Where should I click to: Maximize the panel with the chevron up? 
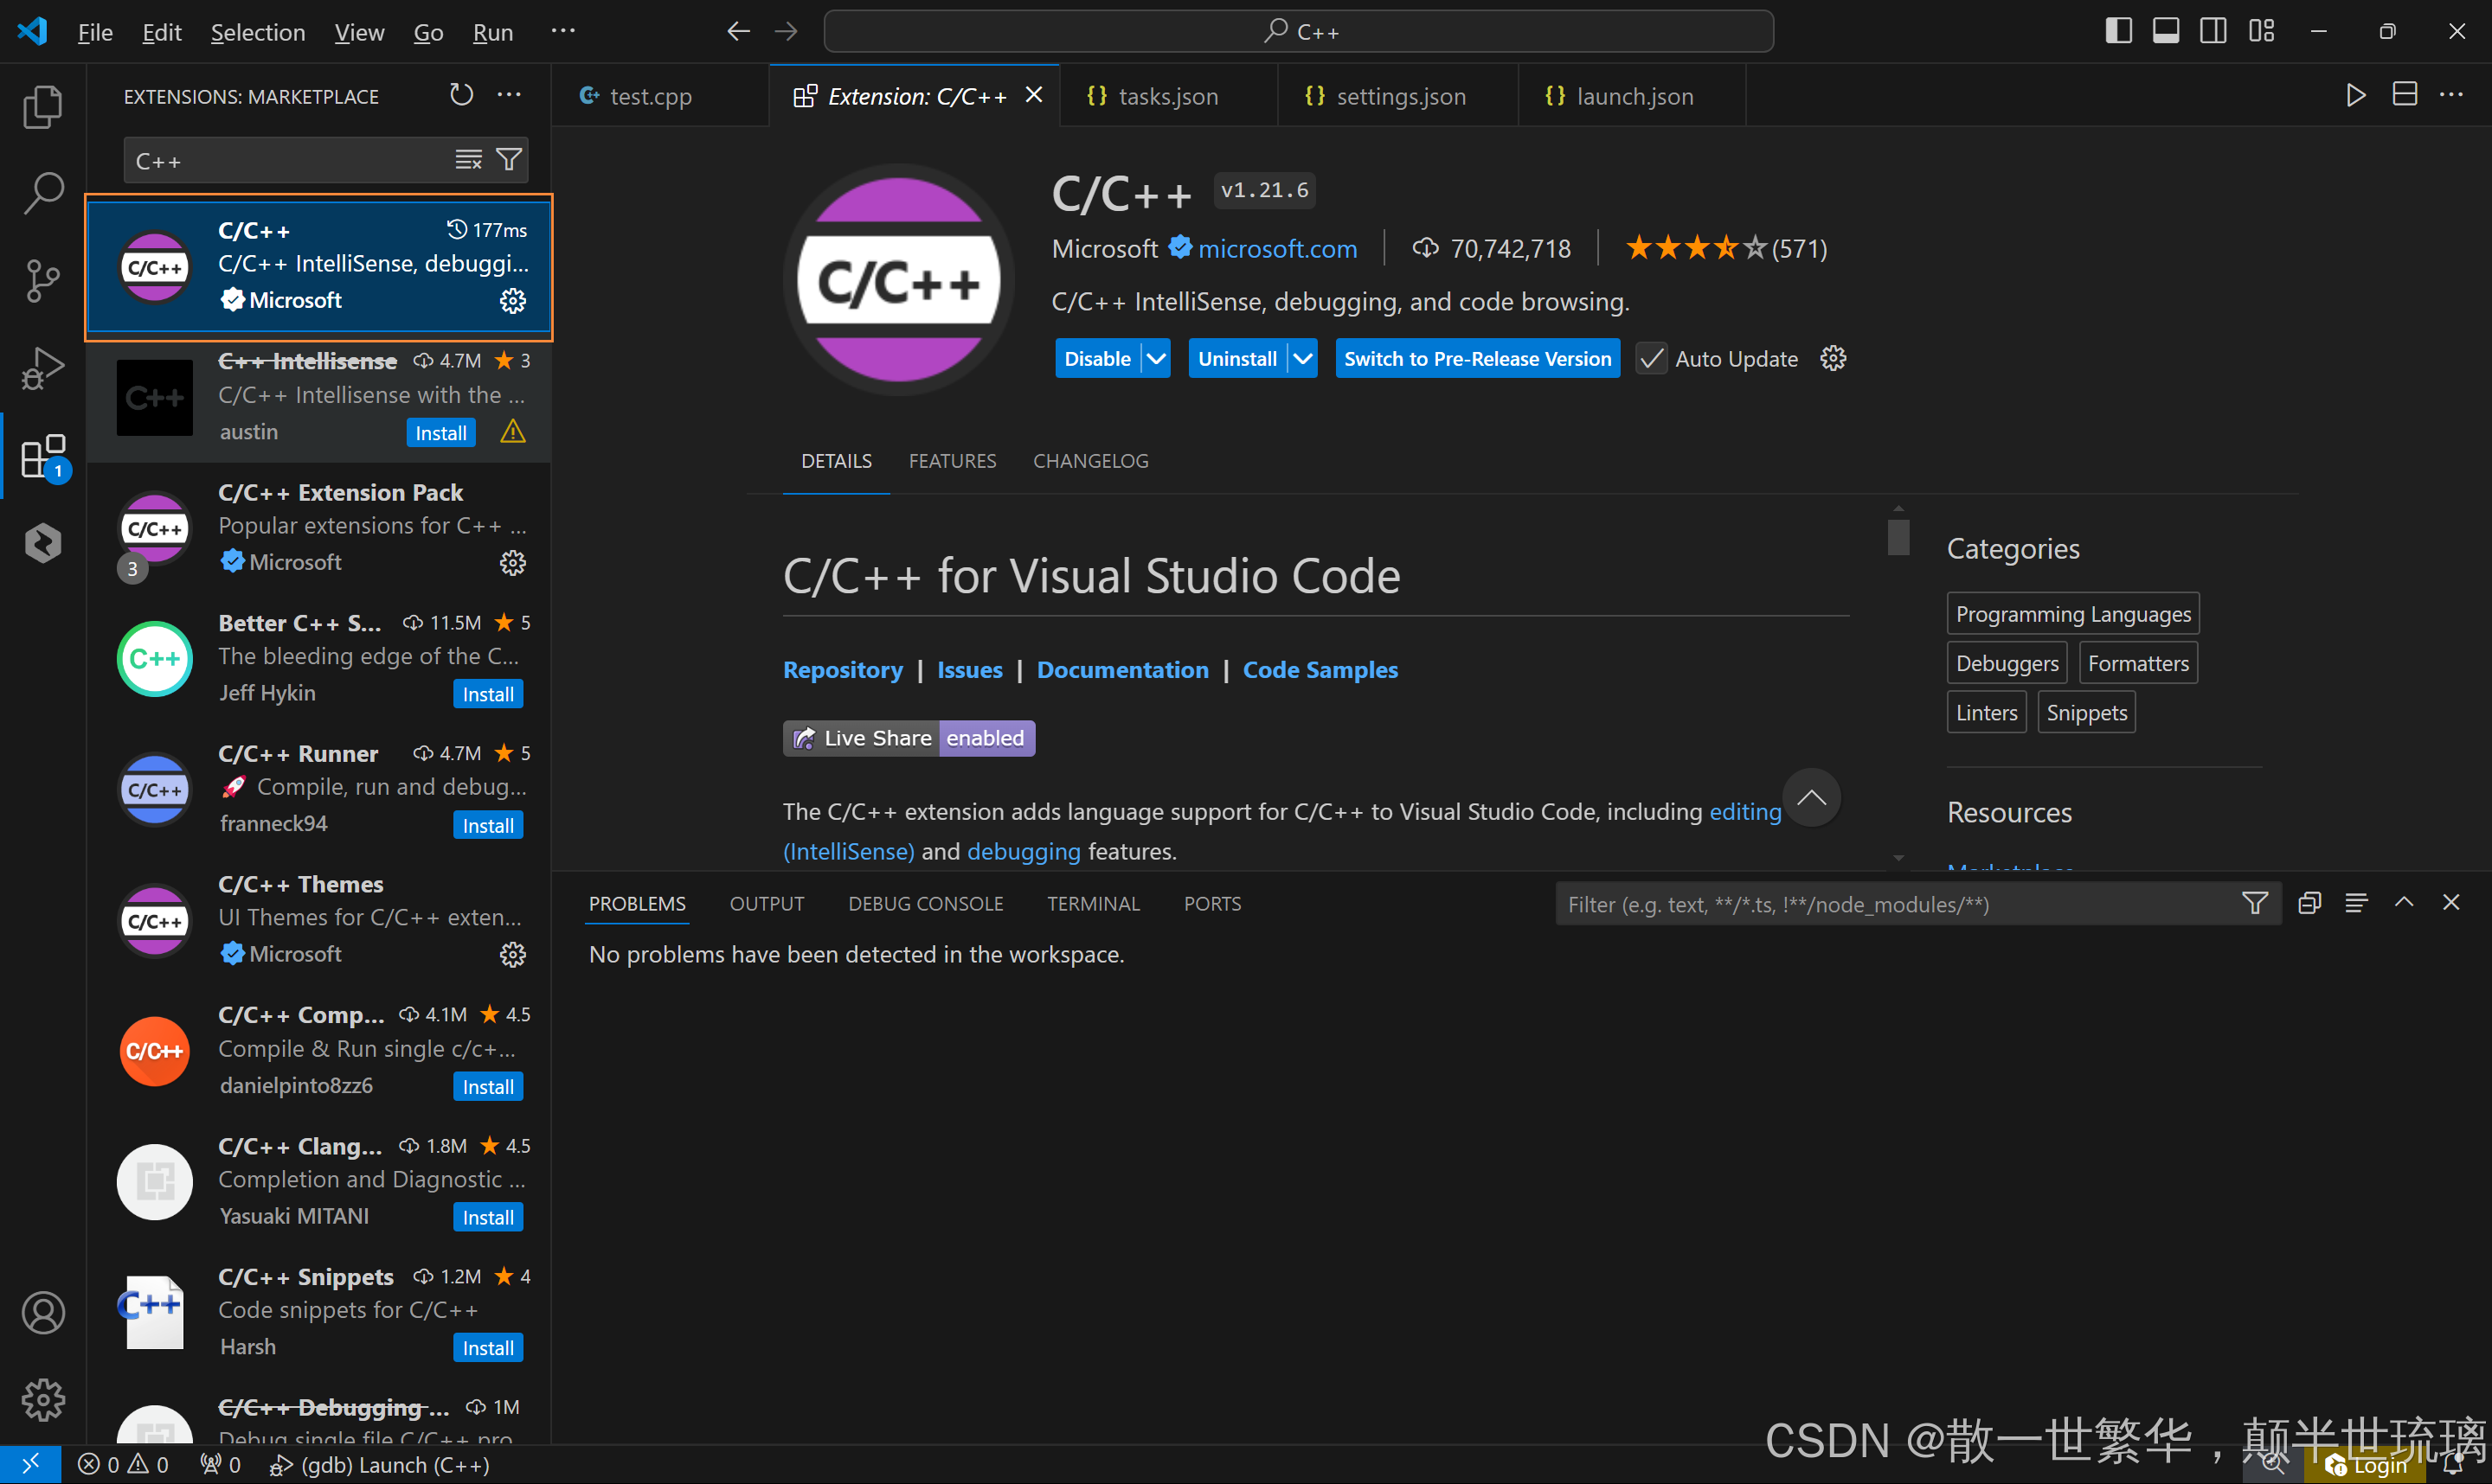[2404, 903]
